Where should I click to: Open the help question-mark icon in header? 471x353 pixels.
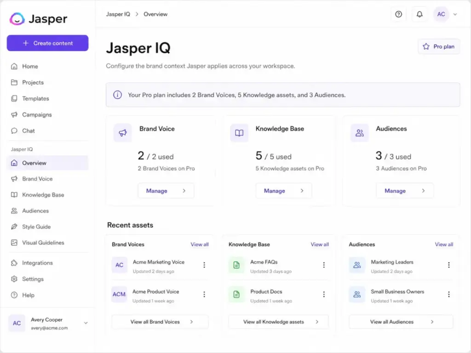(x=398, y=14)
